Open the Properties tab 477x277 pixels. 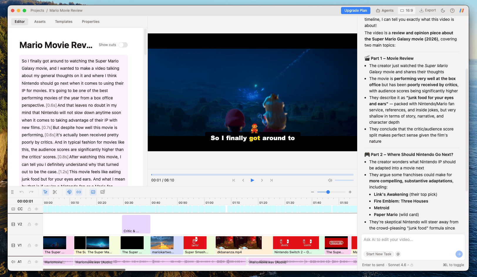point(91,22)
